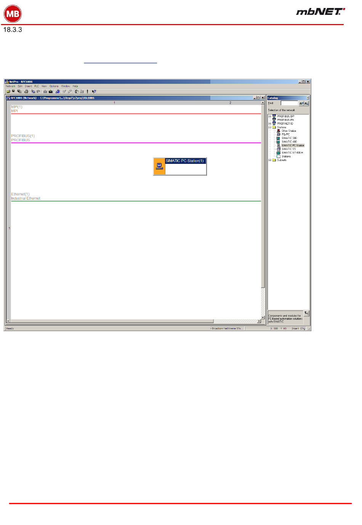
Task: Click the Print toolbar icon
Action: coord(26,91)
